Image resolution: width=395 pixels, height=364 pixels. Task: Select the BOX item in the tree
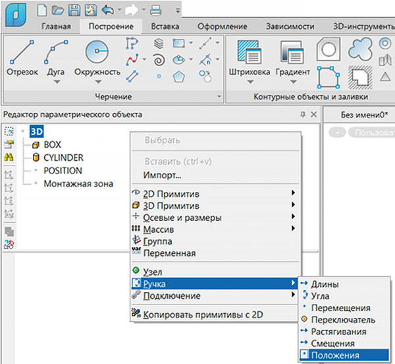pyautogui.click(x=52, y=145)
